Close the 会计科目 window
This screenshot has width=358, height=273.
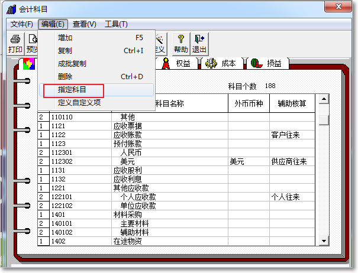pyautogui.click(x=338, y=6)
